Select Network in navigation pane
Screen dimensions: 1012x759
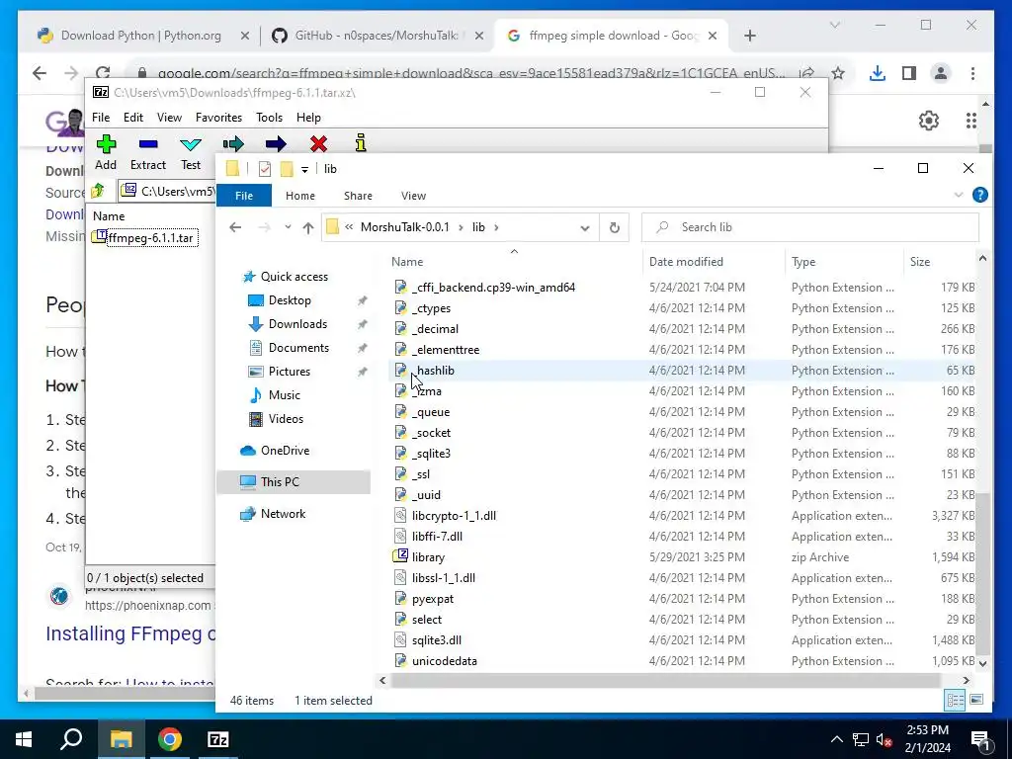coord(283,514)
